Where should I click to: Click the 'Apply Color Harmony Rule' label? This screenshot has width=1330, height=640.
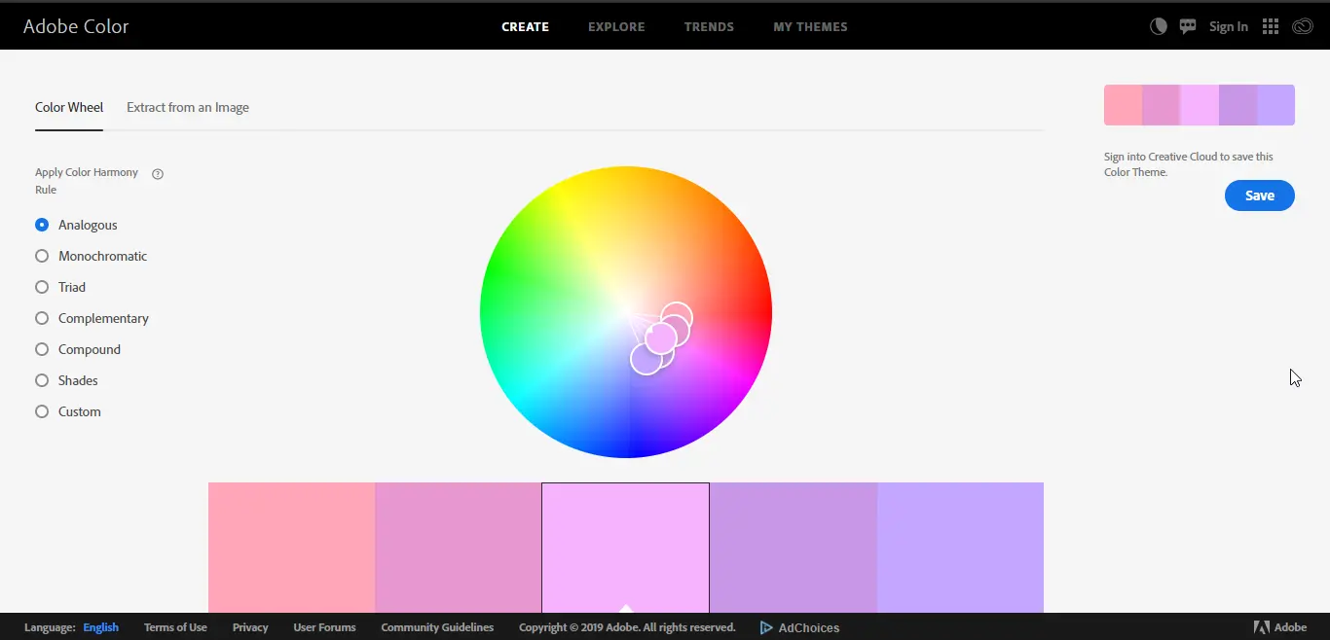point(87,181)
